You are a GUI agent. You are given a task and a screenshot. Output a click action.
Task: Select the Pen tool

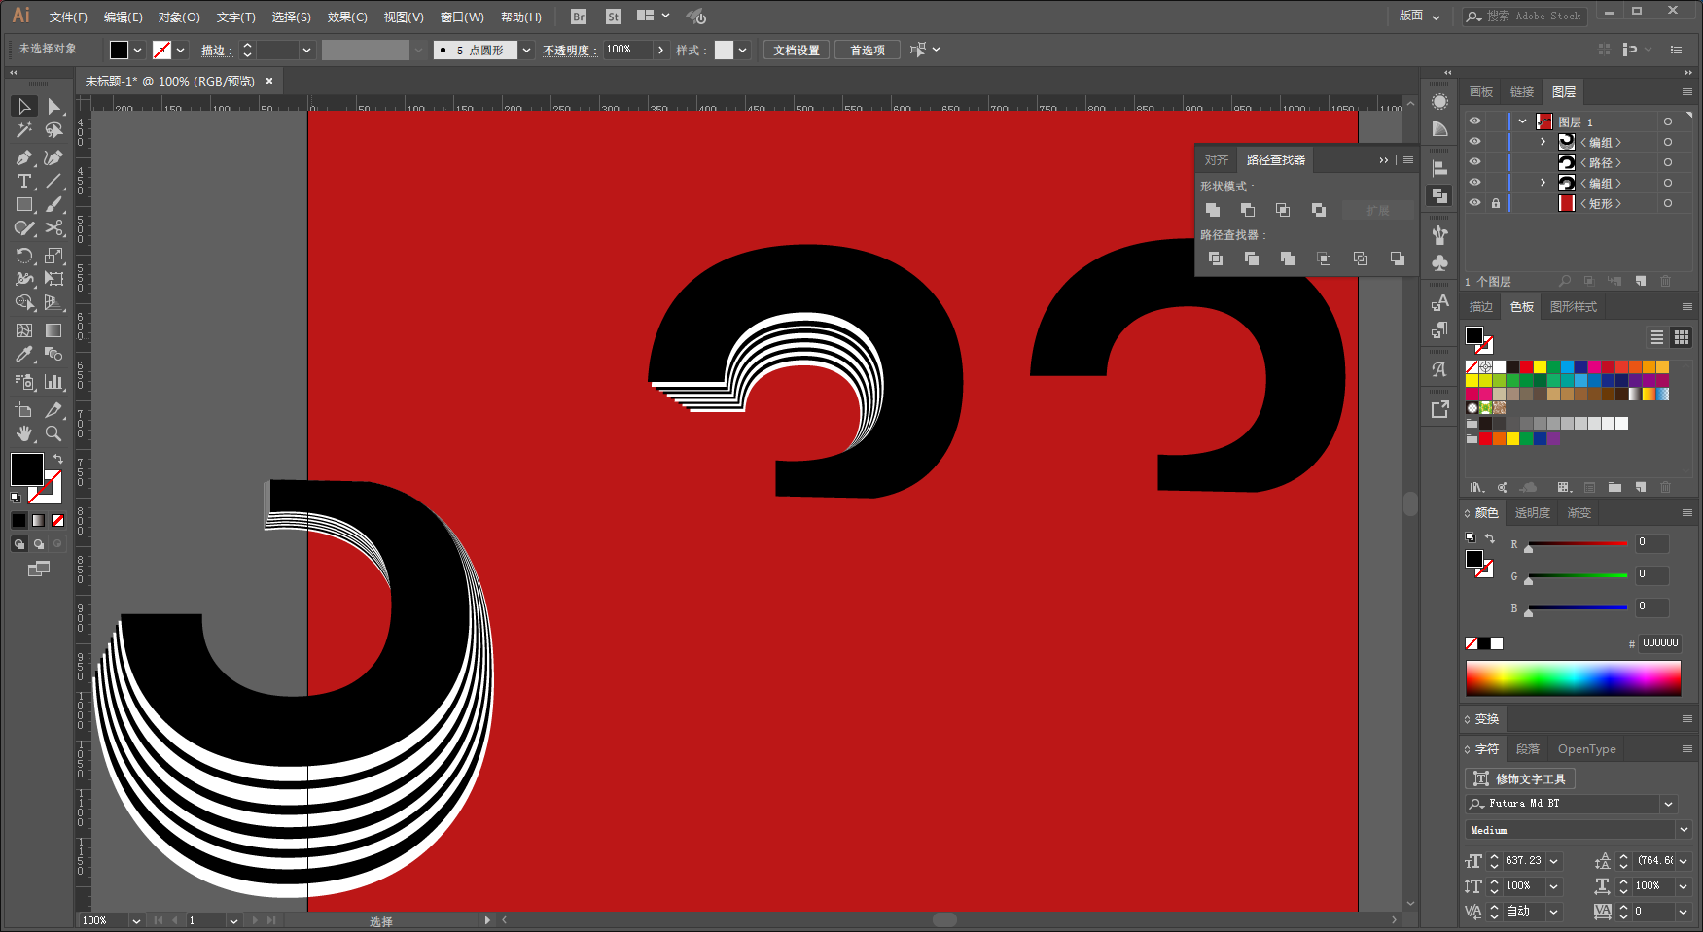[24, 157]
